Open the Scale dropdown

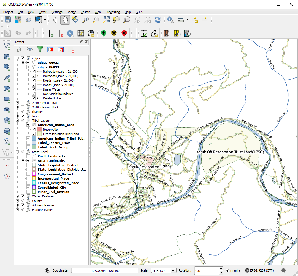point(174,270)
